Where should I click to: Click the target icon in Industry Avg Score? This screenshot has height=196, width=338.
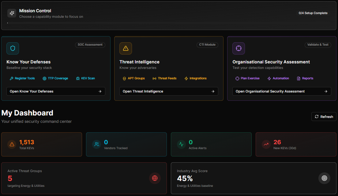pyautogui.click(x=324, y=178)
